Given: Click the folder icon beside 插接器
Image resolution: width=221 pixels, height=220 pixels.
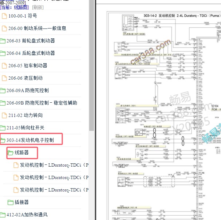Looking at the screenshot, I should (10, 202).
